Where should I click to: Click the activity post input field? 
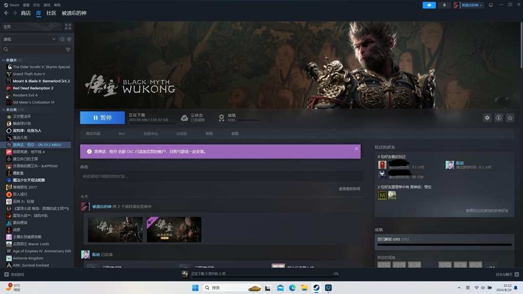click(x=220, y=176)
